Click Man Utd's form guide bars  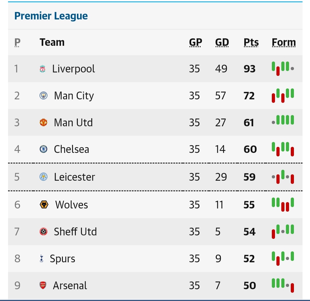(283, 120)
